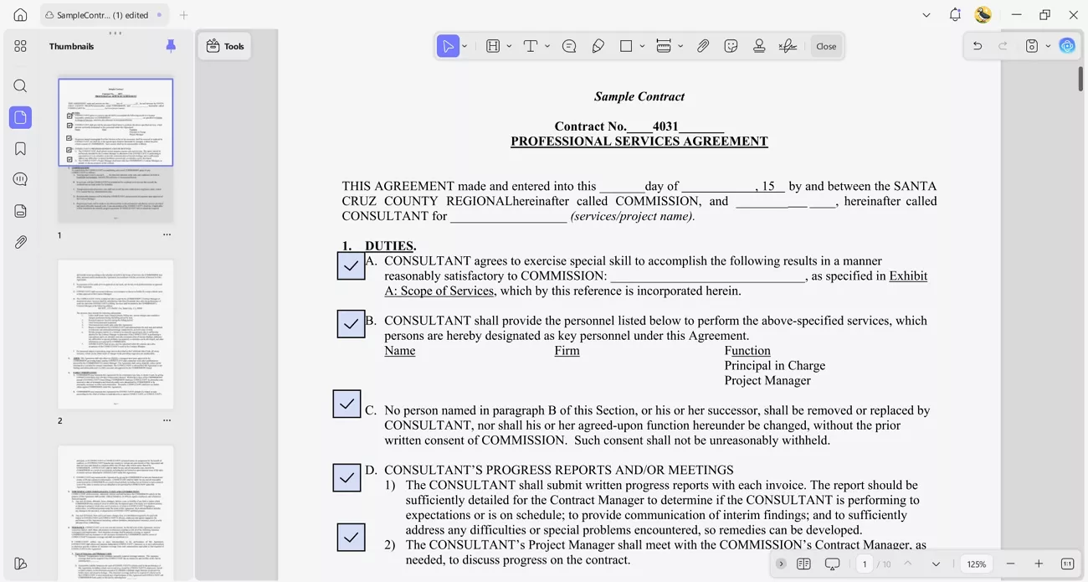
Task: Expand the shape tool dropdown
Action: tap(640, 45)
